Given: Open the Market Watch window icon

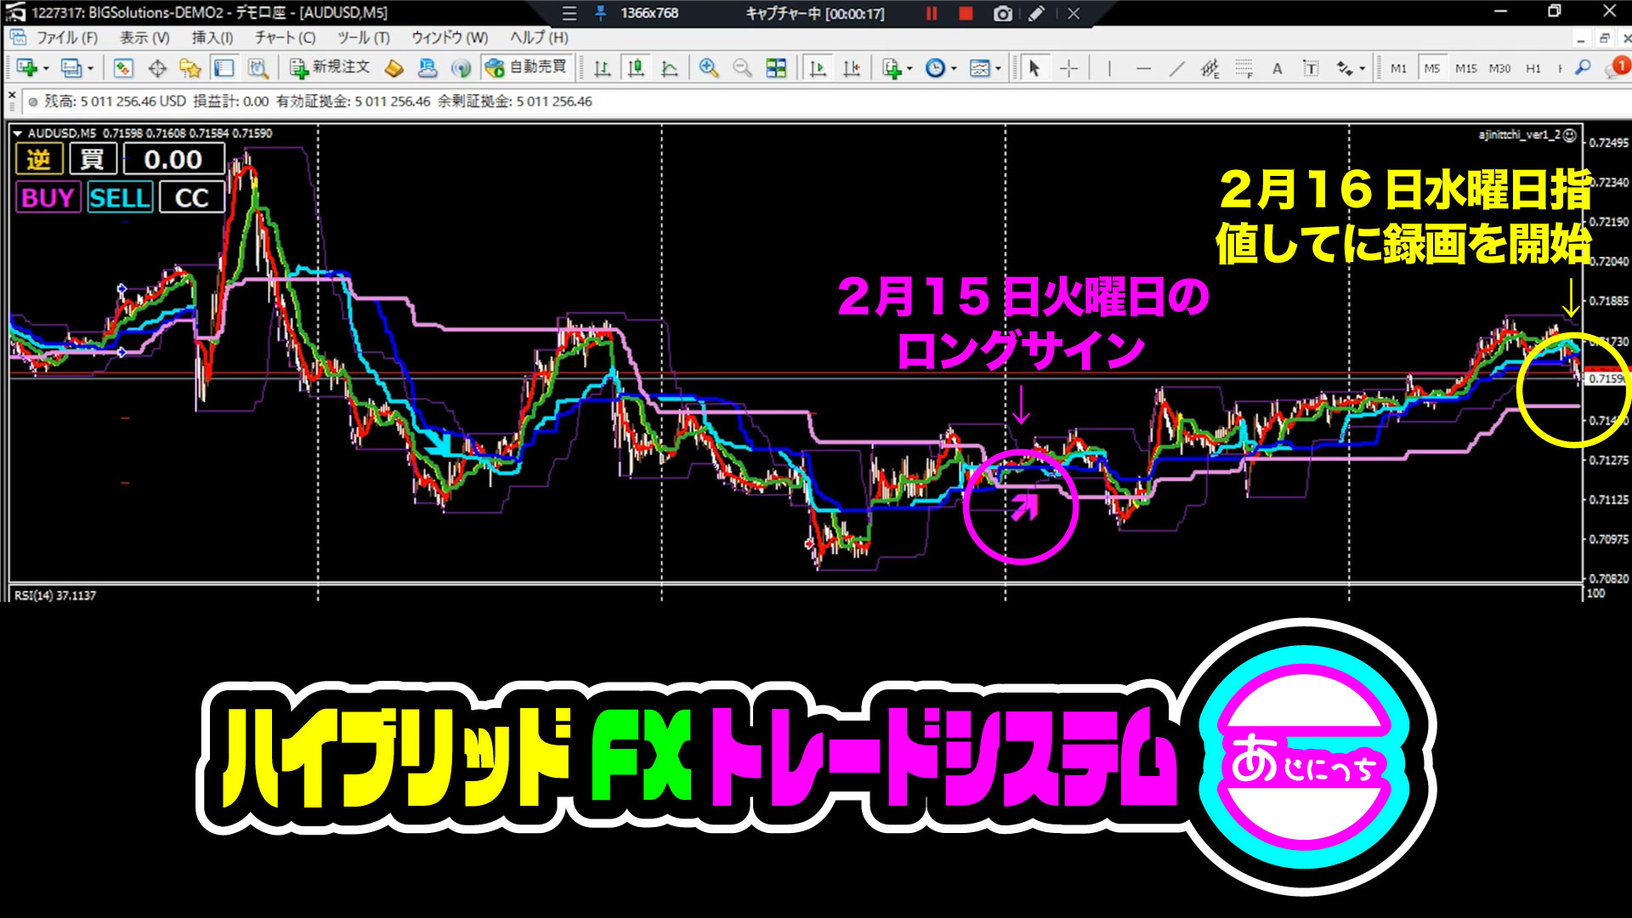Looking at the screenshot, I should click(x=123, y=68).
